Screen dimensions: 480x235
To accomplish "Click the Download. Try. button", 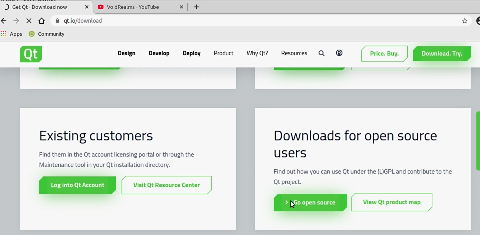I will click(x=442, y=54).
